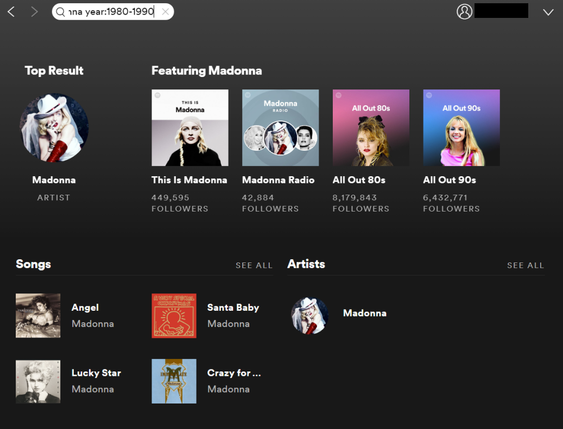This screenshot has width=563, height=429.
Task: See all artists results
Action: [526, 265]
